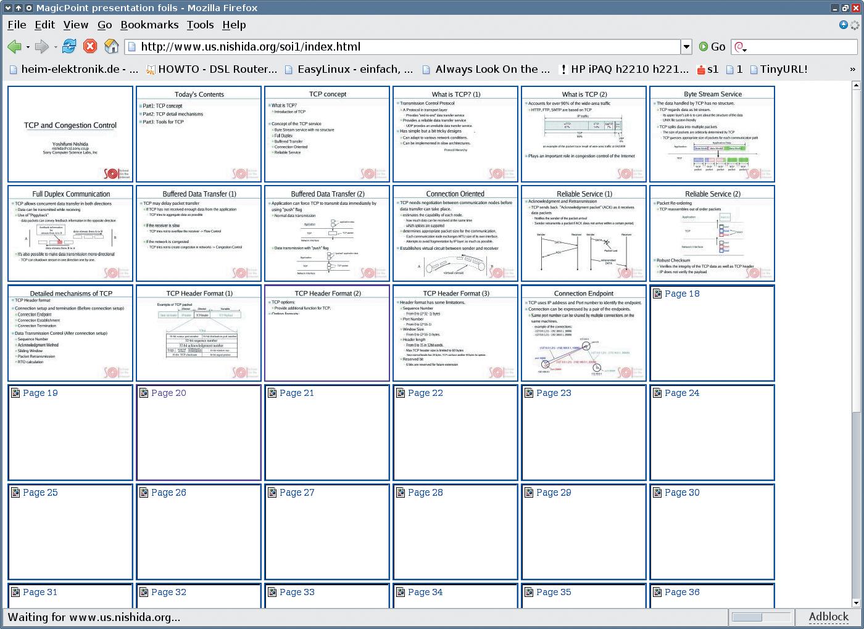The image size is (864, 629).
Task: Go back with the green left arrow
Action: tap(14, 46)
